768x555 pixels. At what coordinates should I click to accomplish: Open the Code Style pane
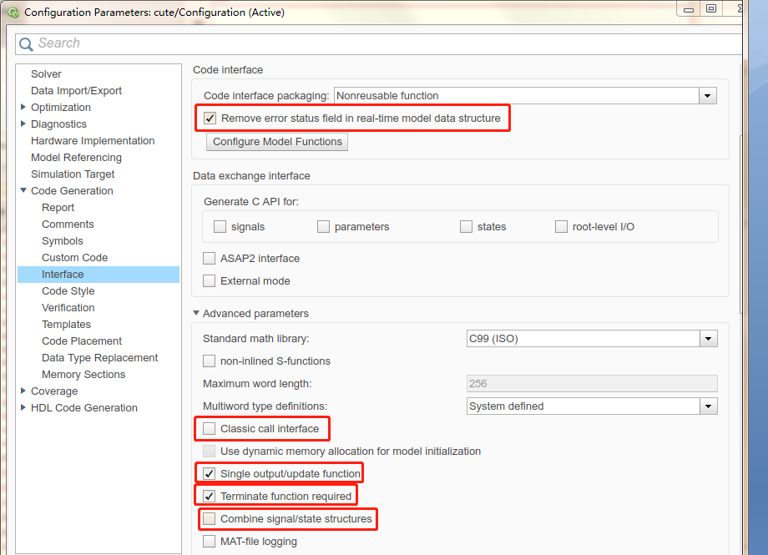68,291
